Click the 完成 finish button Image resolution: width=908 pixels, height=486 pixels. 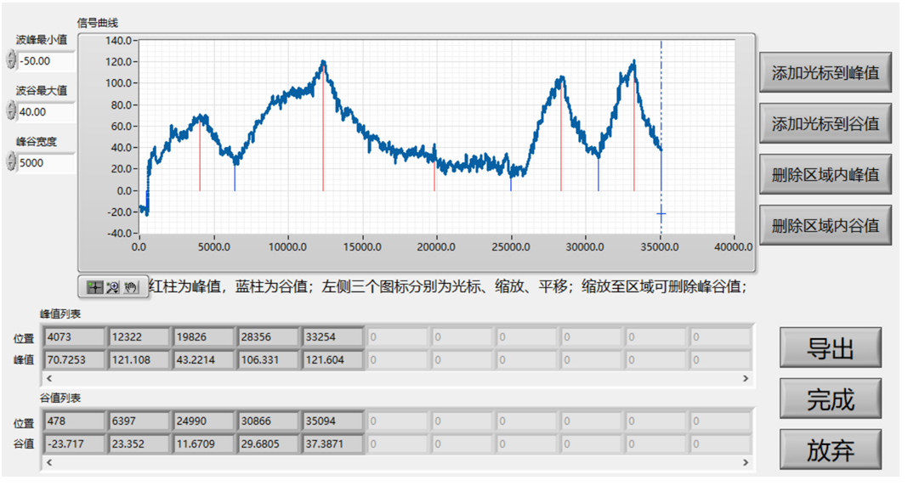(830, 399)
